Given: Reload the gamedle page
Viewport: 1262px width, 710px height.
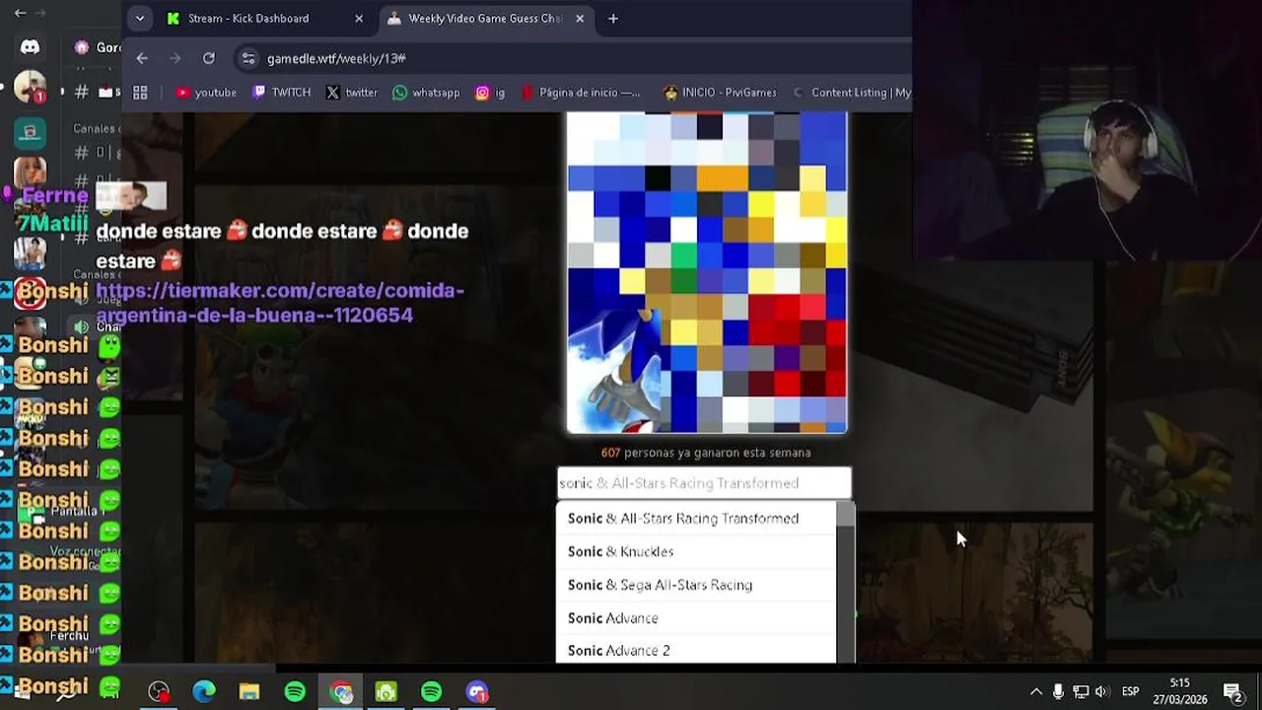Looking at the screenshot, I should tap(209, 58).
